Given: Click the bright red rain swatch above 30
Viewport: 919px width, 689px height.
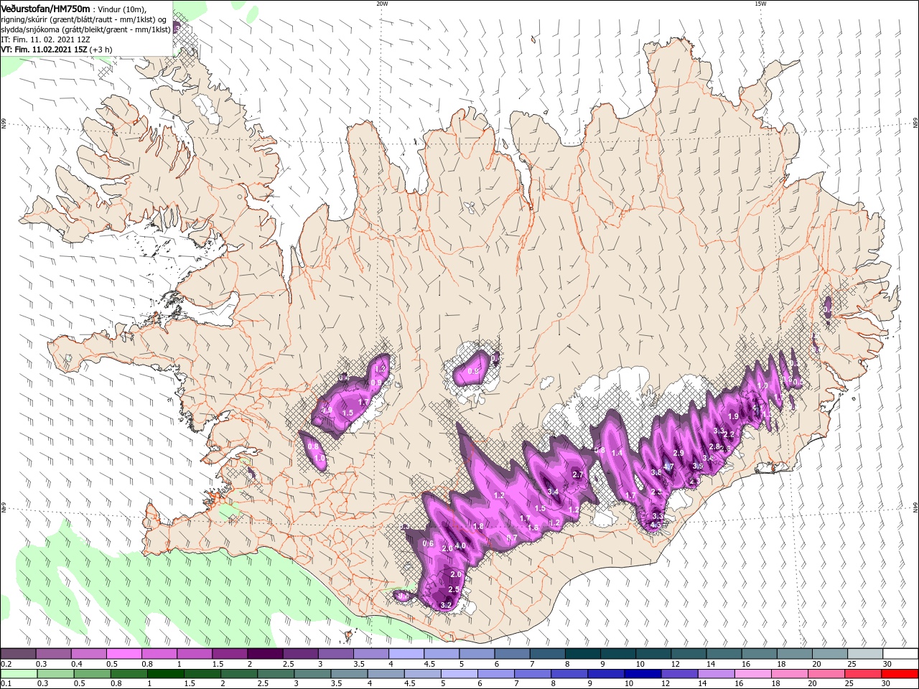Looking at the screenshot, I should 900,674.
